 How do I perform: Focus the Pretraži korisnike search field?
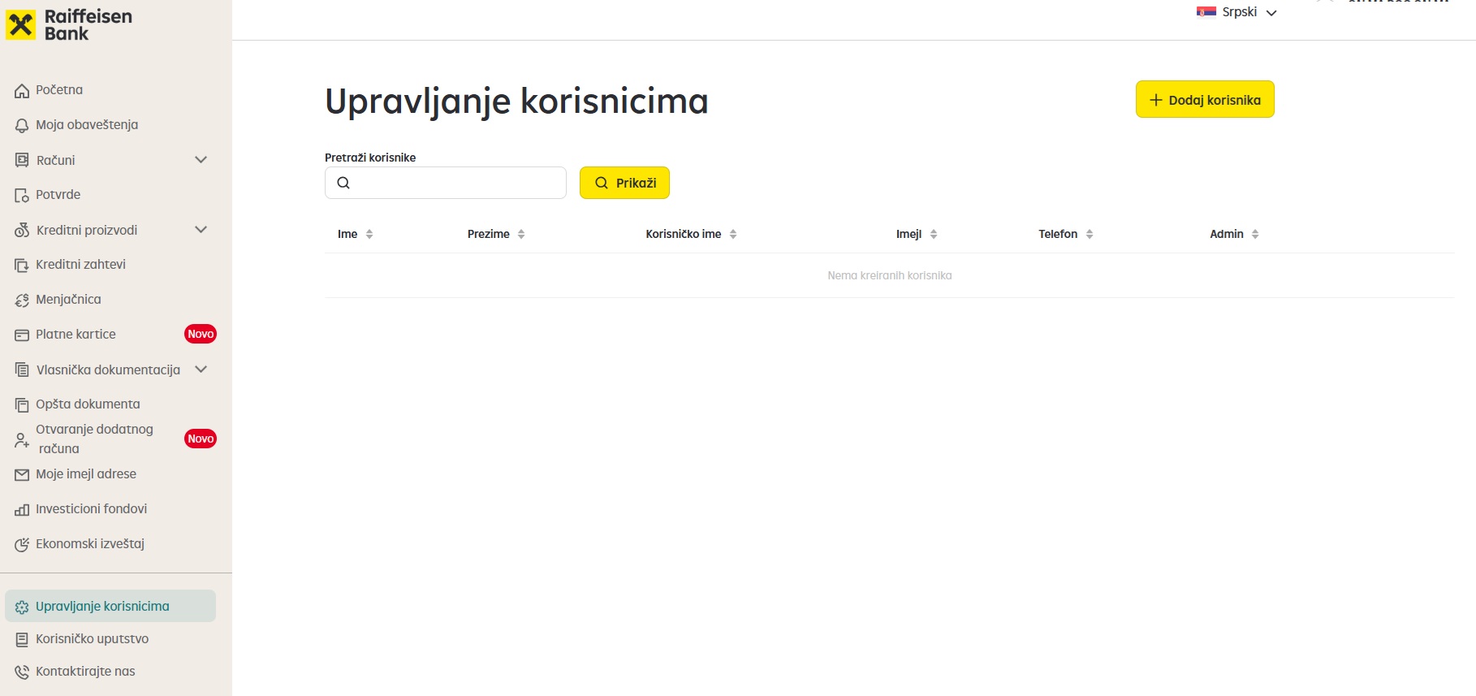tap(446, 183)
